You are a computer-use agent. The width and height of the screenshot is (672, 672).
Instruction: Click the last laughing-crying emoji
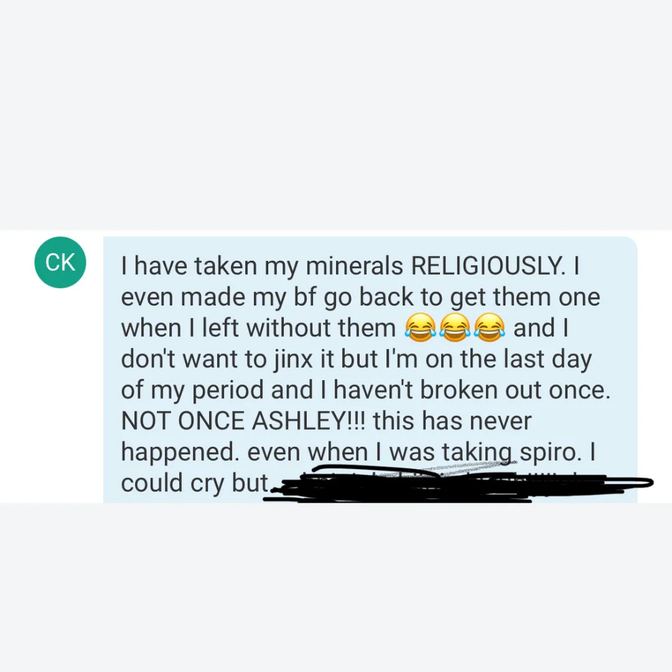(490, 327)
